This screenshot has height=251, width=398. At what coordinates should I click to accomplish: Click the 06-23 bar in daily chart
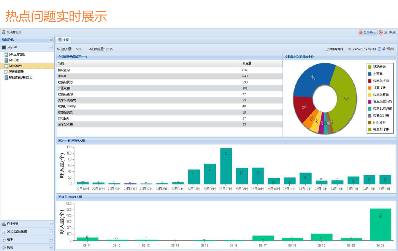(380, 224)
